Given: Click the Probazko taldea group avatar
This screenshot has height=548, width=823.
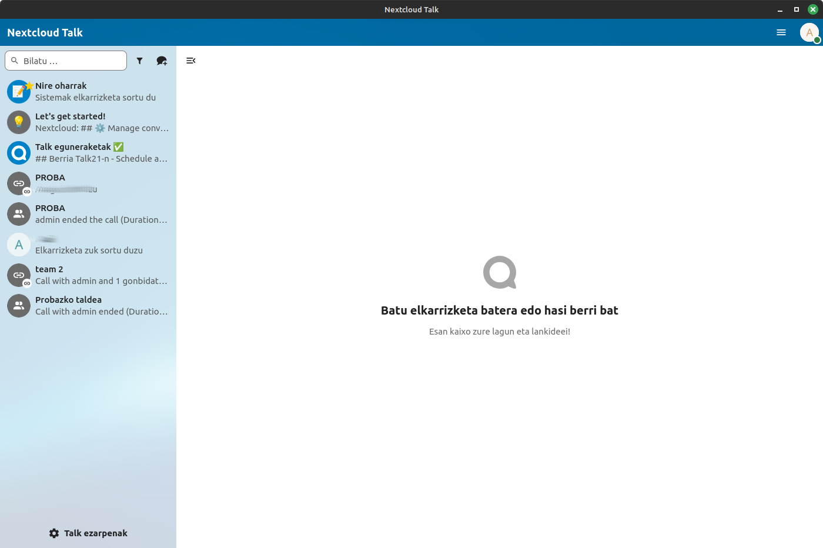Looking at the screenshot, I should (x=19, y=306).
